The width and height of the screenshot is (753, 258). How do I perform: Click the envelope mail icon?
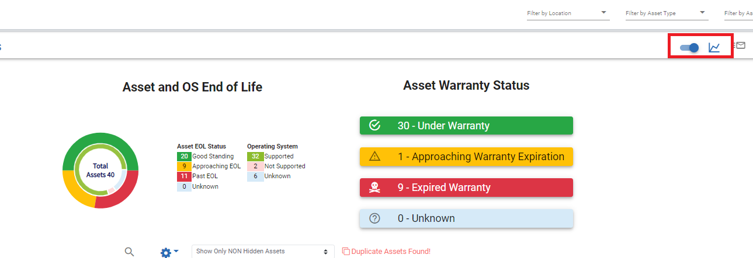740,45
